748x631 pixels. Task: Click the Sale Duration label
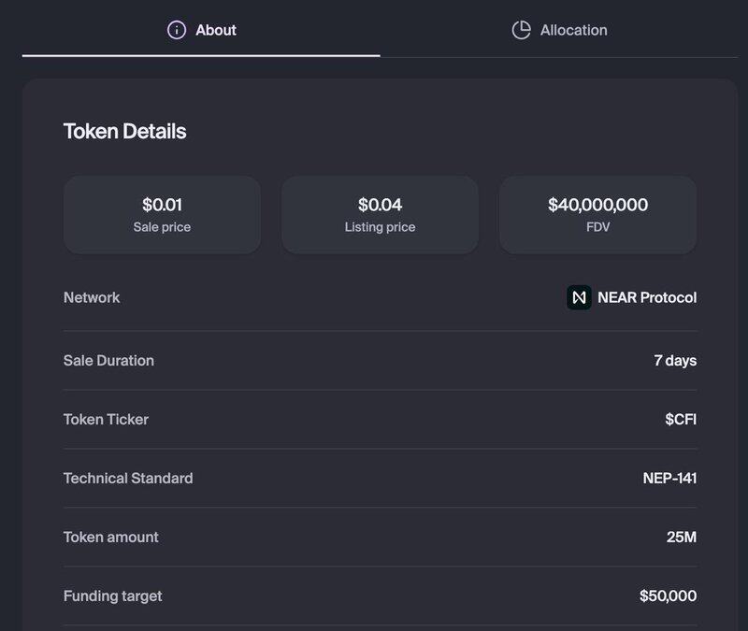click(x=108, y=360)
